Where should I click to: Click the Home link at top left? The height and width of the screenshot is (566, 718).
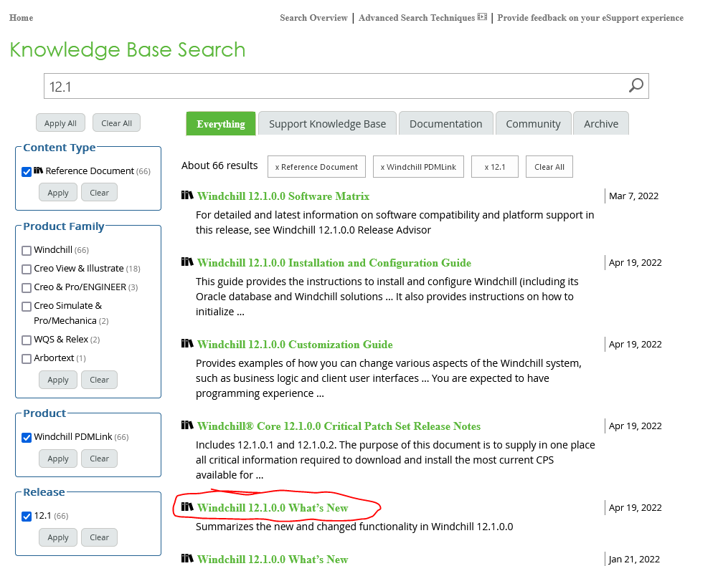20,17
